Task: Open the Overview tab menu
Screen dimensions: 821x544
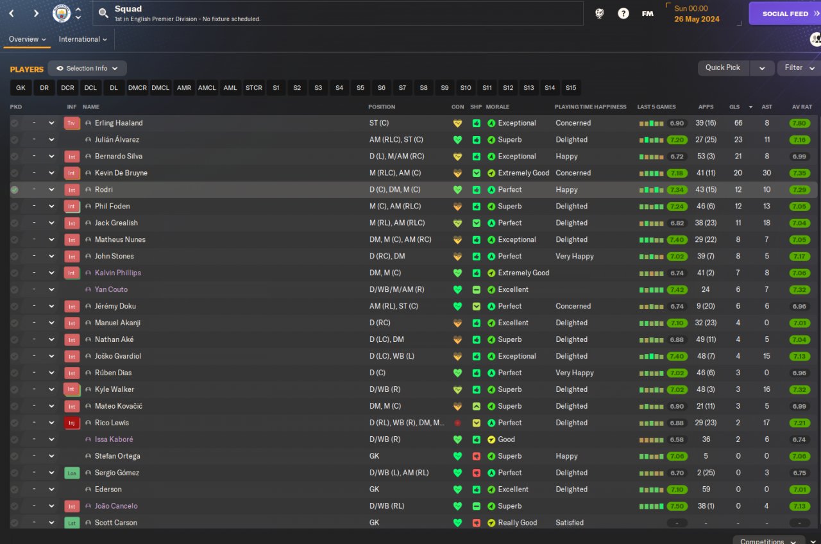Action: click(x=27, y=40)
